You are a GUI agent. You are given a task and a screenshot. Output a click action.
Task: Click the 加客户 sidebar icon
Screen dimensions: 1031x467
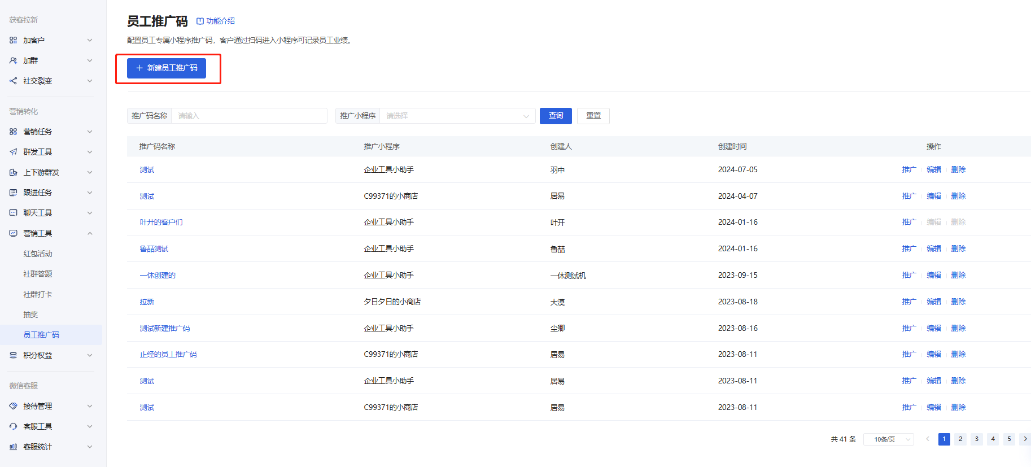[x=13, y=40]
